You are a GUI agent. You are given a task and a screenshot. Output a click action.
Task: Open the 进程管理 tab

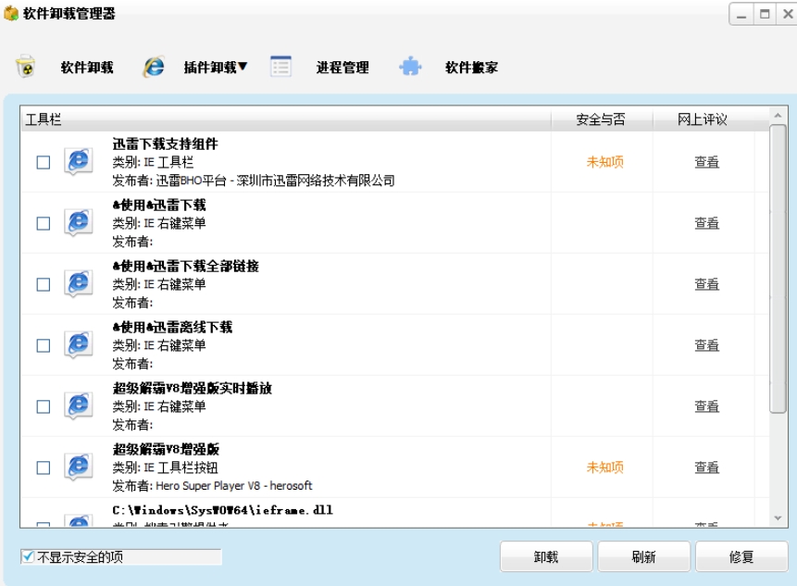342,67
